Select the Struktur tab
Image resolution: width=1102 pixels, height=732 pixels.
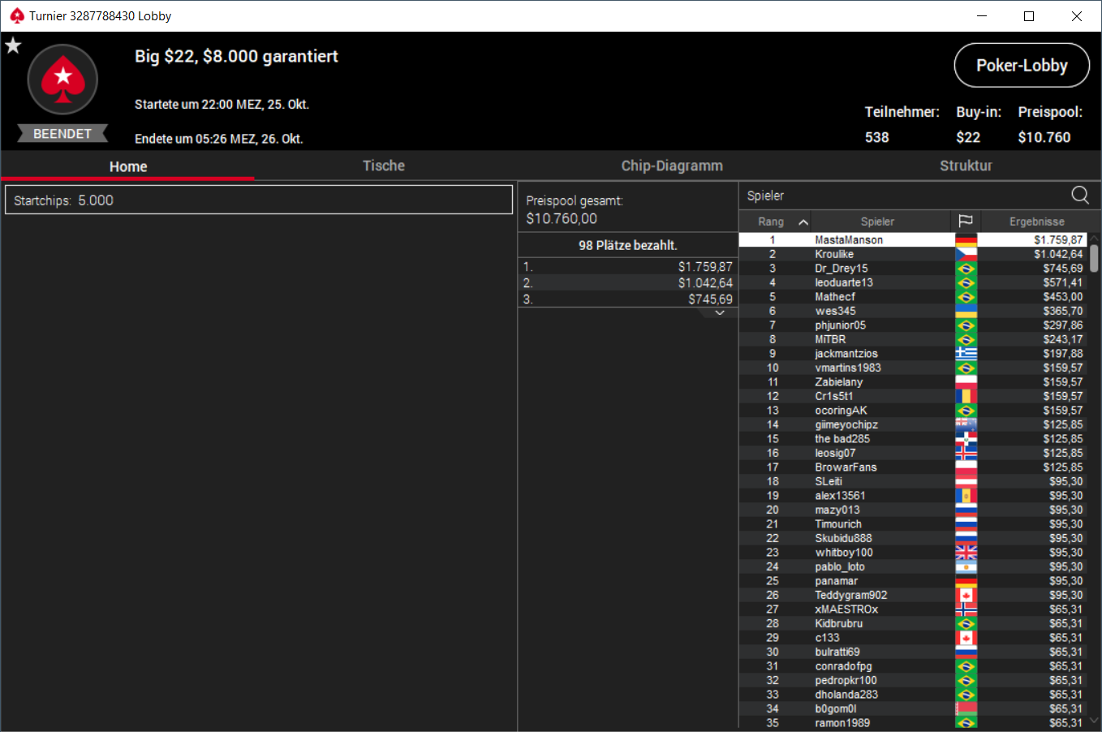pos(966,166)
